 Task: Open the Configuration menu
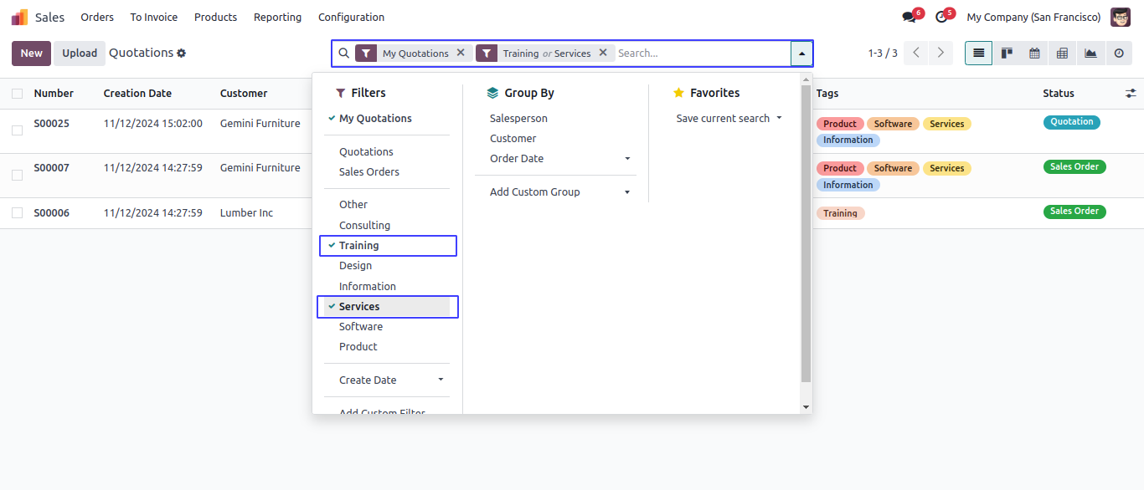(351, 18)
